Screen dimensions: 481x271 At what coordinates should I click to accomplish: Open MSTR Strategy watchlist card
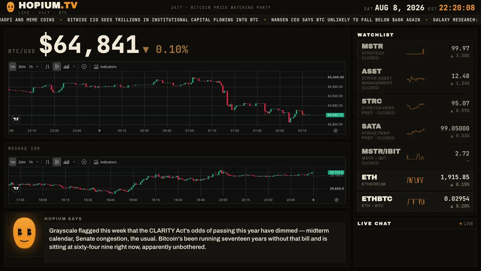pos(416,52)
